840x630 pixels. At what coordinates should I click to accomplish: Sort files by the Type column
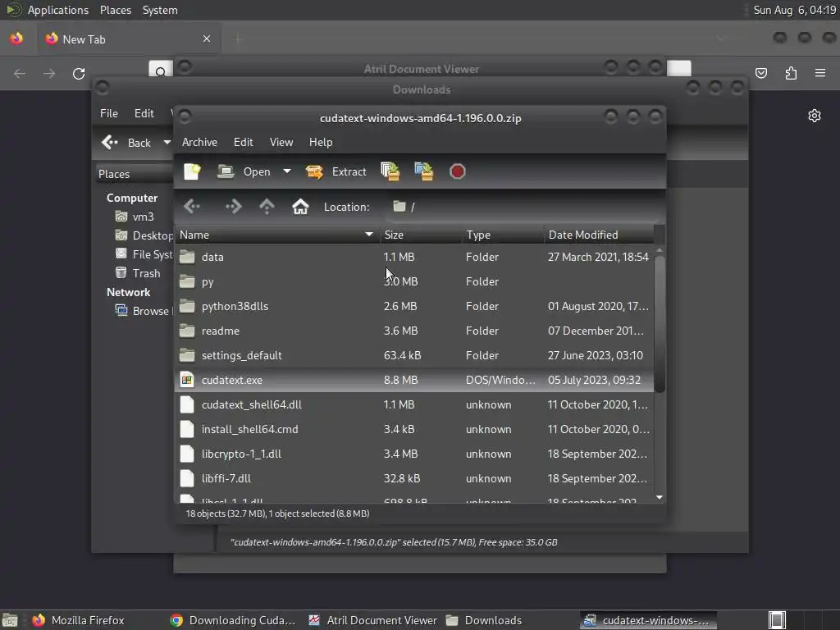coord(503,235)
